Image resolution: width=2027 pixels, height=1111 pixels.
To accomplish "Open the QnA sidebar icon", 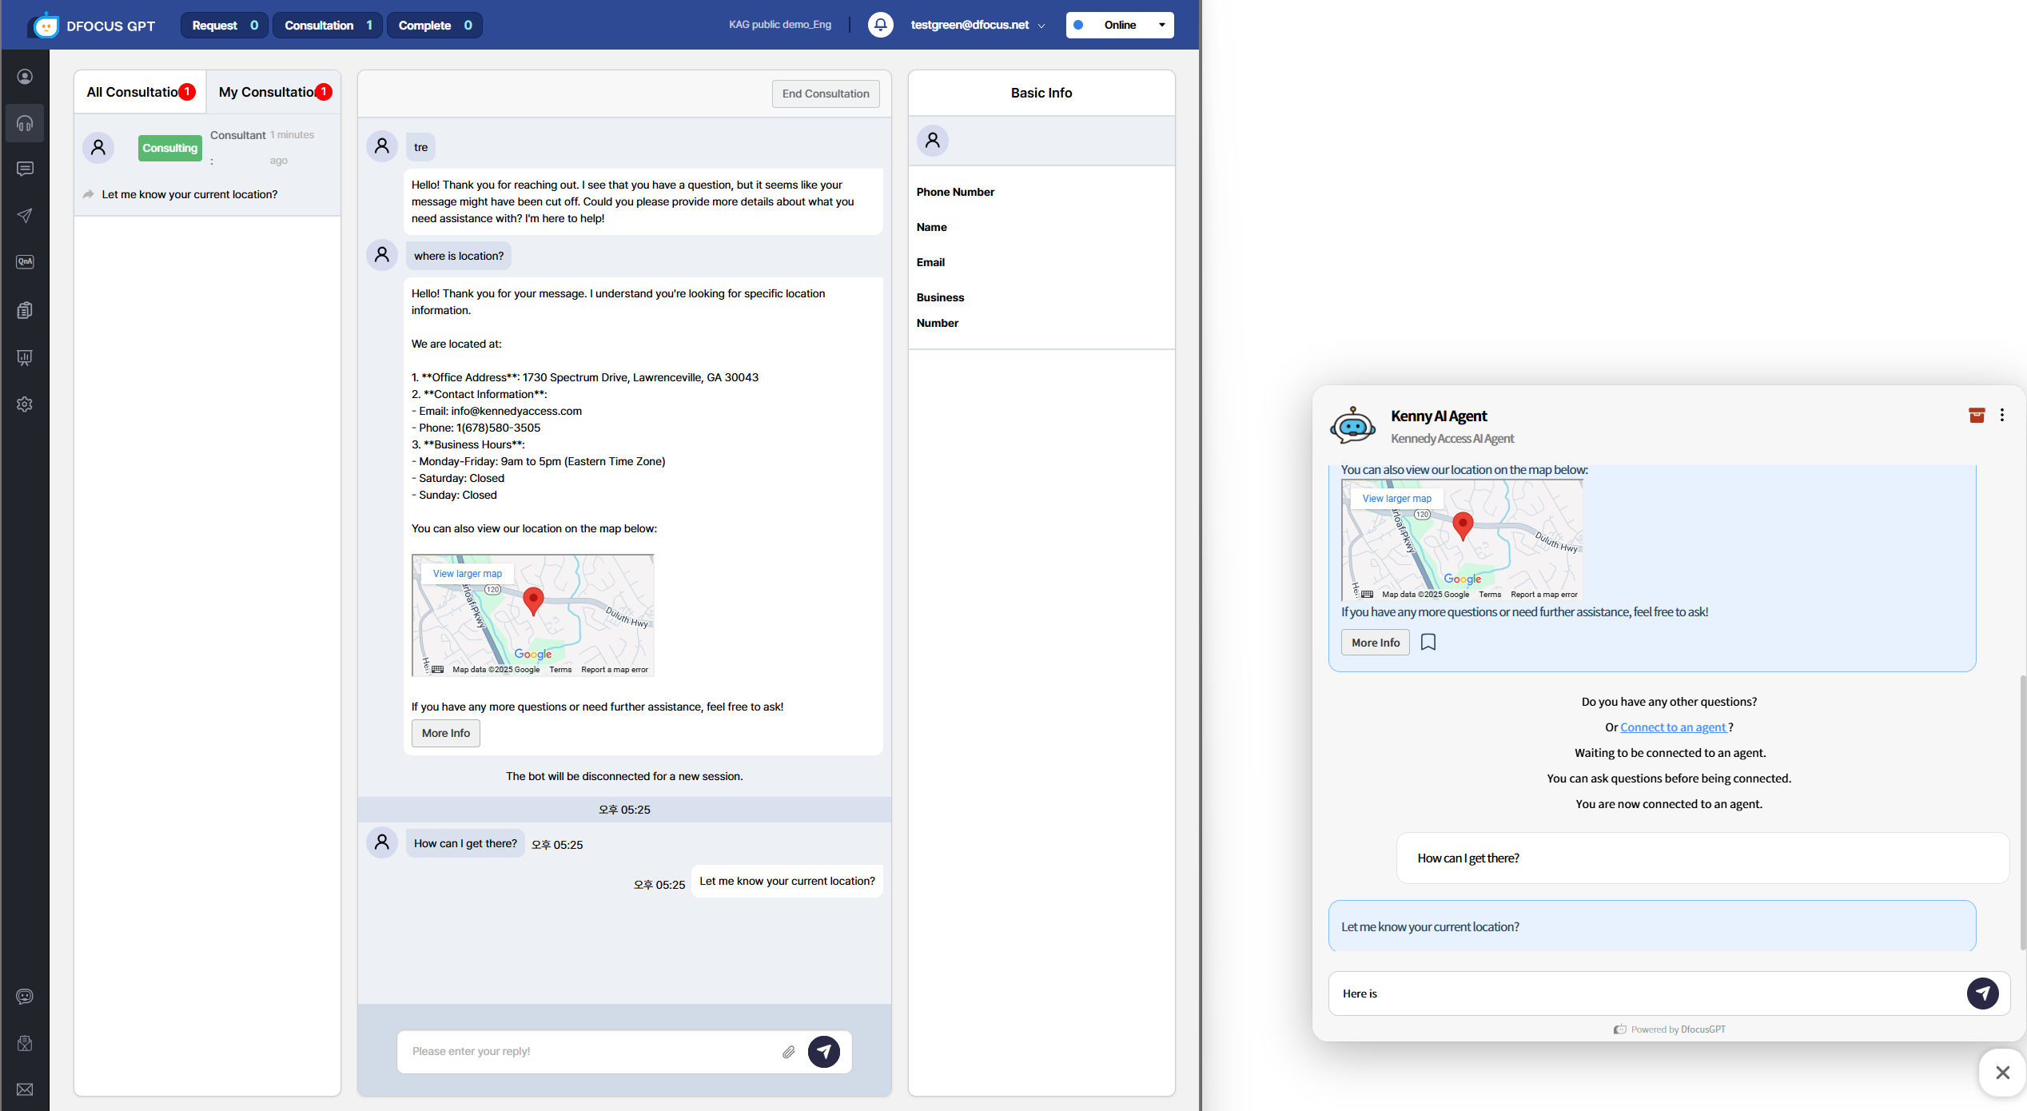I will (25, 262).
